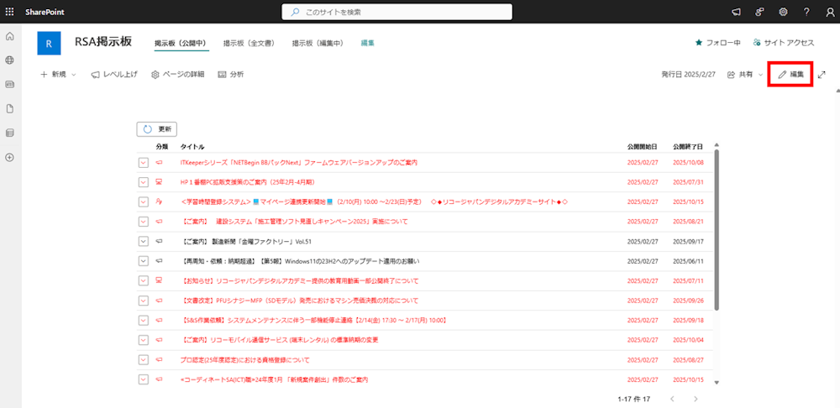Go to next page arrow in pagination

(696, 399)
